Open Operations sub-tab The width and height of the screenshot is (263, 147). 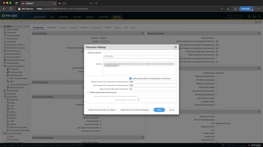click(51, 27)
